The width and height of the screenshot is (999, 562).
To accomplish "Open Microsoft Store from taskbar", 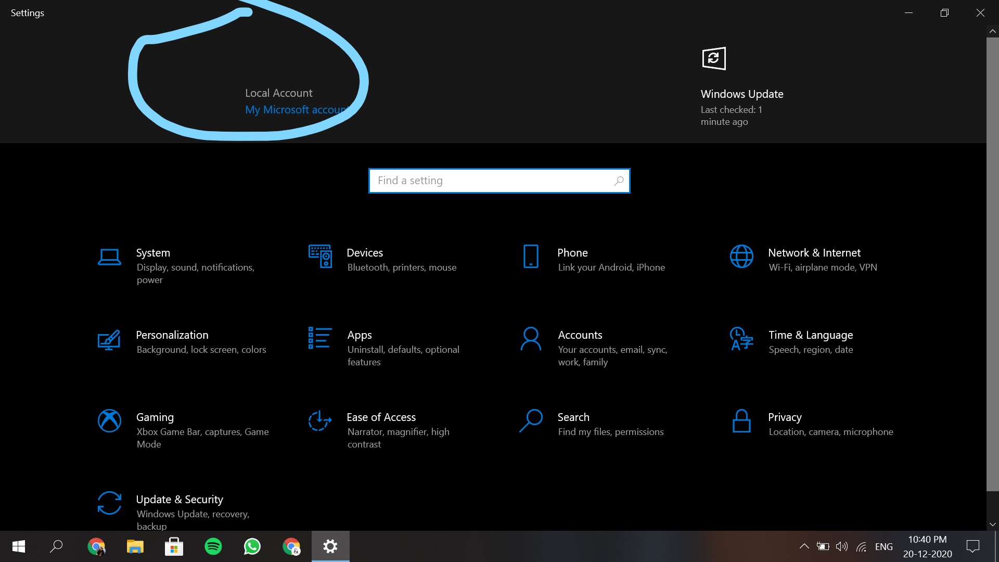I will coord(174,546).
